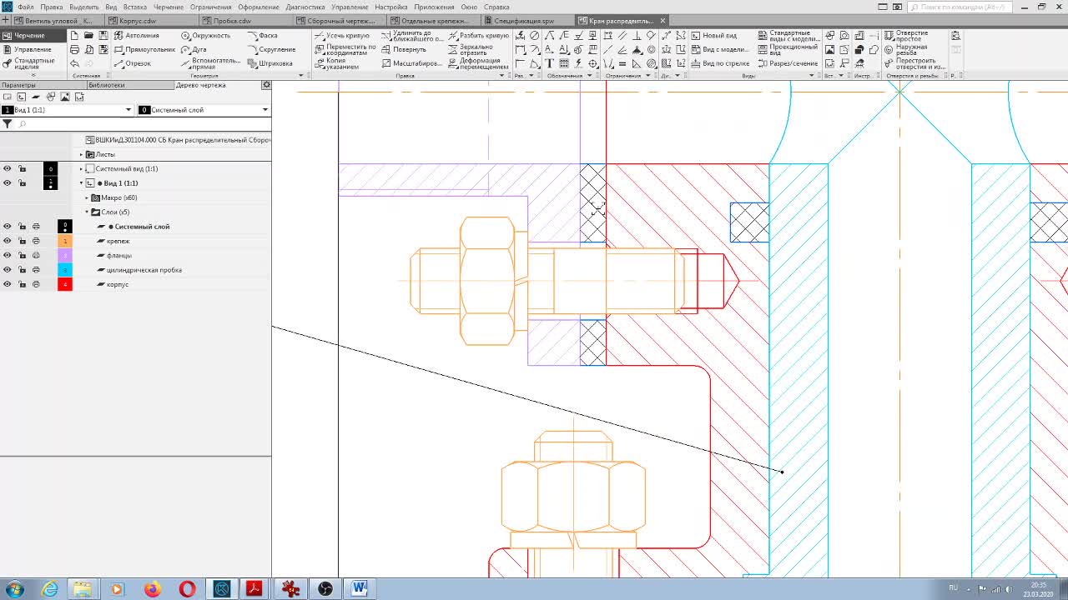Open the Диагностика menu
Screen dimensions: 1068x600
pyautogui.click(x=305, y=7)
